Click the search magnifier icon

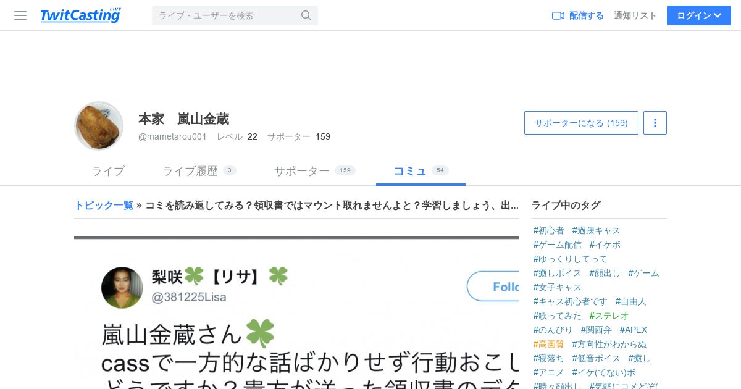[x=306, y=15]
